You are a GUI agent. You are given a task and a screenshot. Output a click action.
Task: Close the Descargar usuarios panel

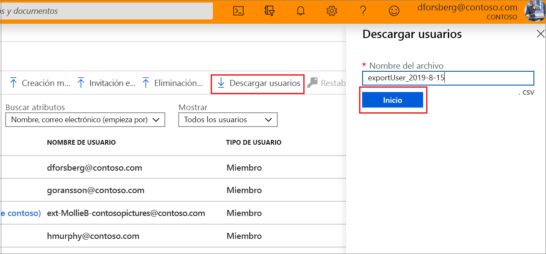click(x=540, y=33)
